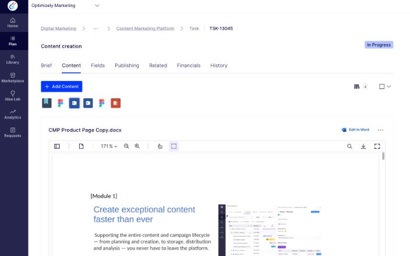This screenshot has width=410, height=256.
Task: Toggle the document viewer sidebar panel
Action: (x=57, y=146)
